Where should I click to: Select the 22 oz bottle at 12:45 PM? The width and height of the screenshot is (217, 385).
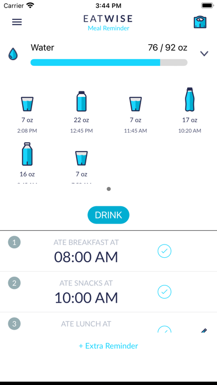81,112
